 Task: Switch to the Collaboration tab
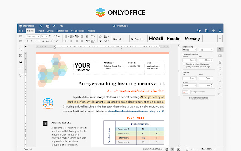78,31
